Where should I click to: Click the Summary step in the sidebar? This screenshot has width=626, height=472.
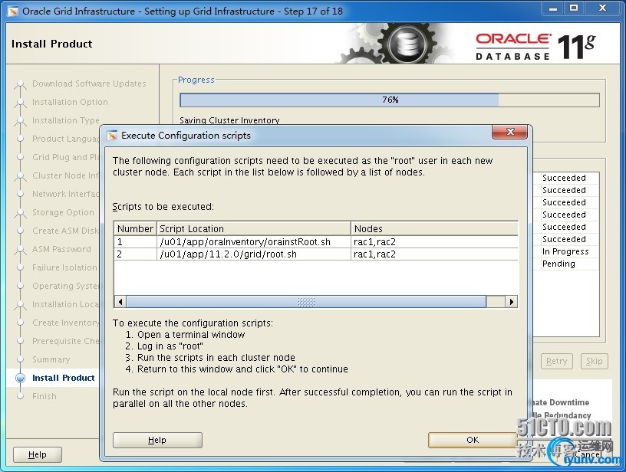tap(51, 359)
